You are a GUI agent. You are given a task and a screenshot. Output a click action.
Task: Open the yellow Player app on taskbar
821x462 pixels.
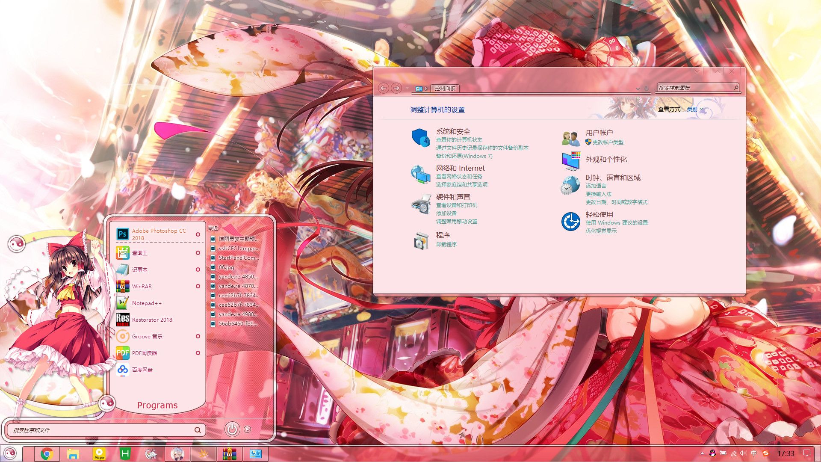(99, 453)
